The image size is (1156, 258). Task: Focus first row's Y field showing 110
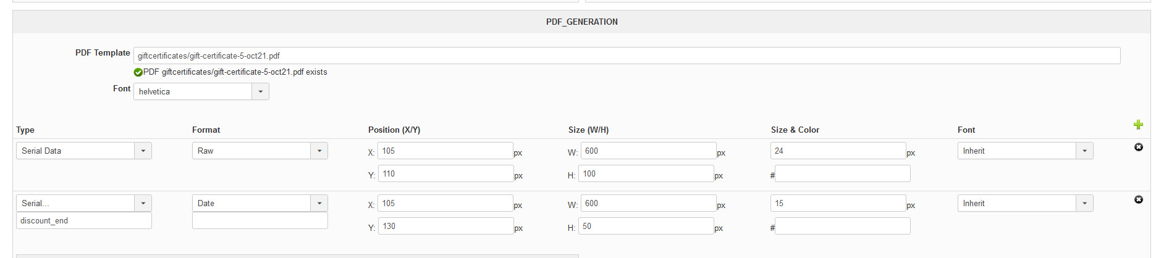tap(445, 173)
